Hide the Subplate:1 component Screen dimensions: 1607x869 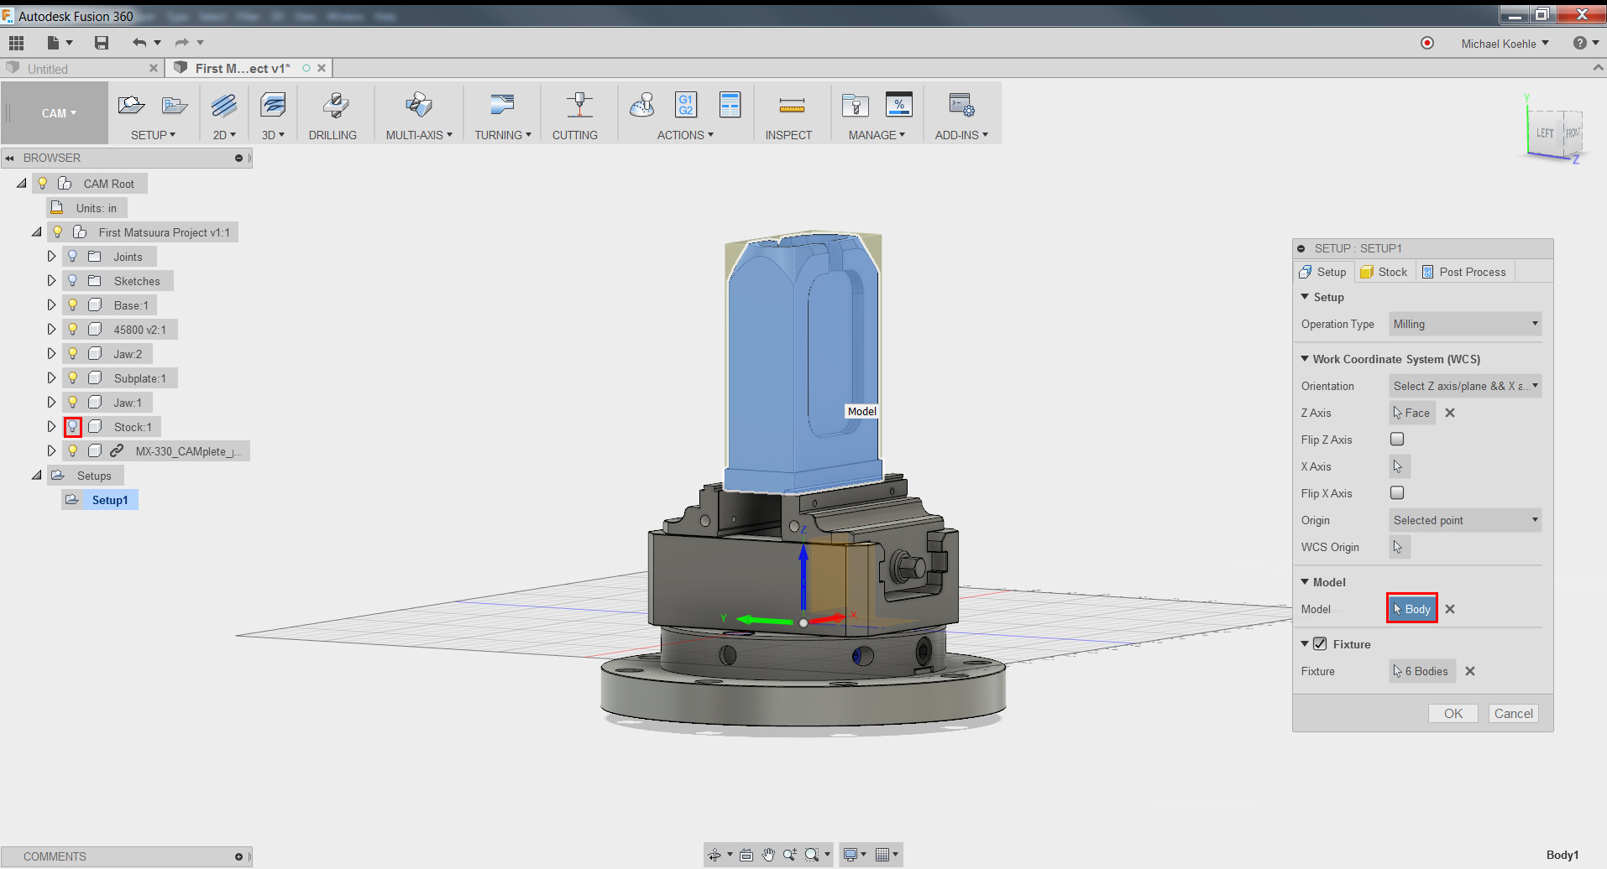(73, 378)
